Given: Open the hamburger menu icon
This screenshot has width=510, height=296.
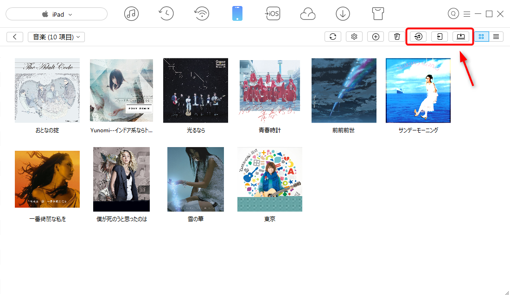Looking at the screenshot, I should [x=467, y=14].
